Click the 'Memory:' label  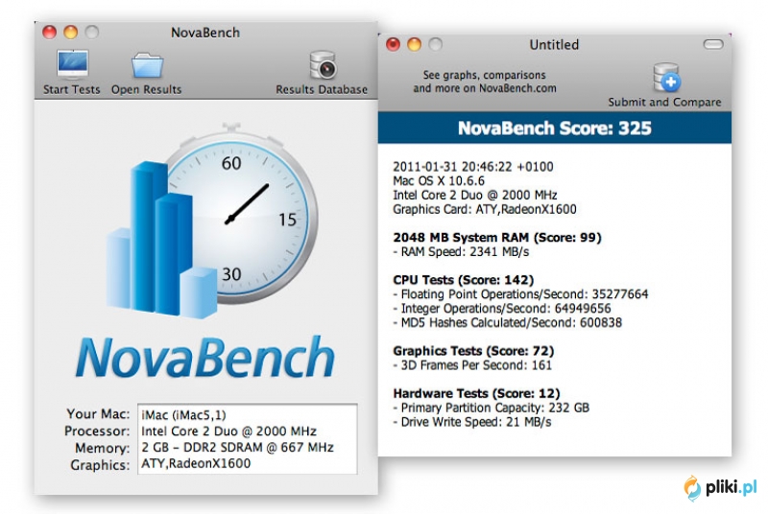click(103, 449)
